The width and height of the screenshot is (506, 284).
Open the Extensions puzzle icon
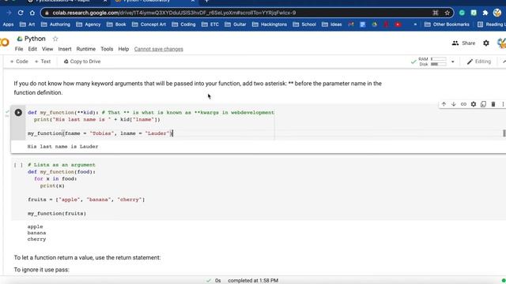485,13
